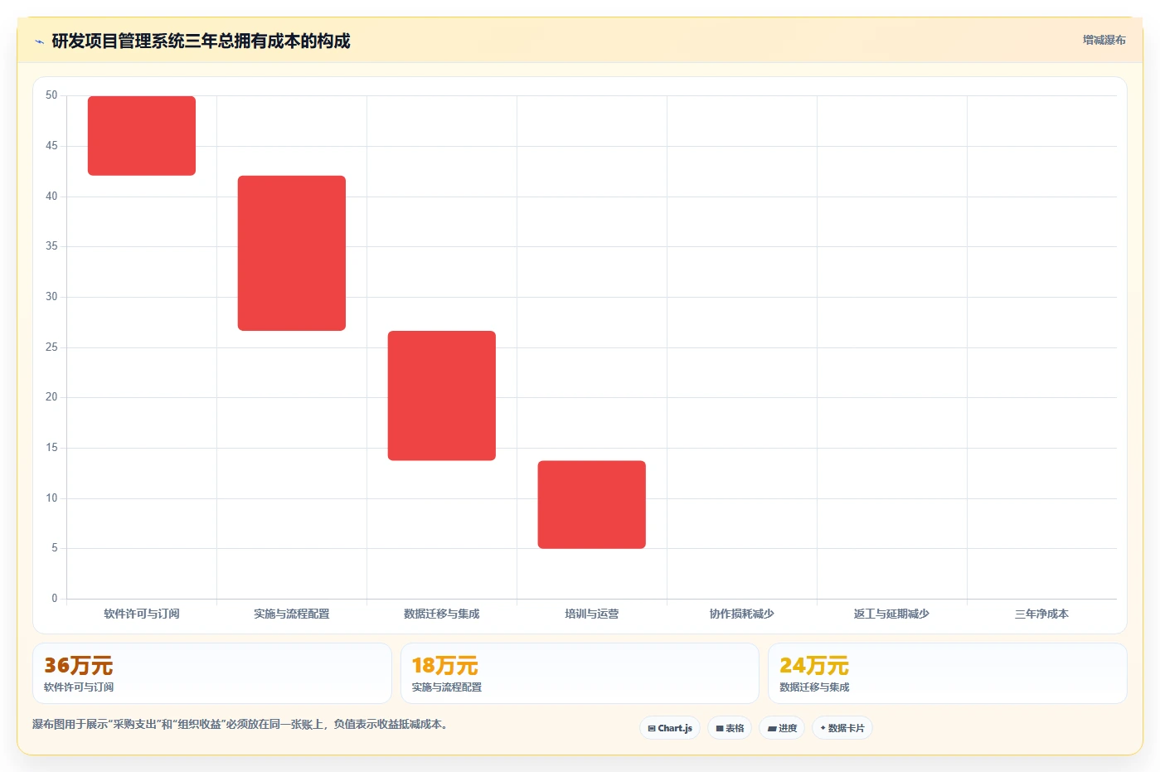Click the red 实施与流程配置 waterfall bar

tap(292, 253)
